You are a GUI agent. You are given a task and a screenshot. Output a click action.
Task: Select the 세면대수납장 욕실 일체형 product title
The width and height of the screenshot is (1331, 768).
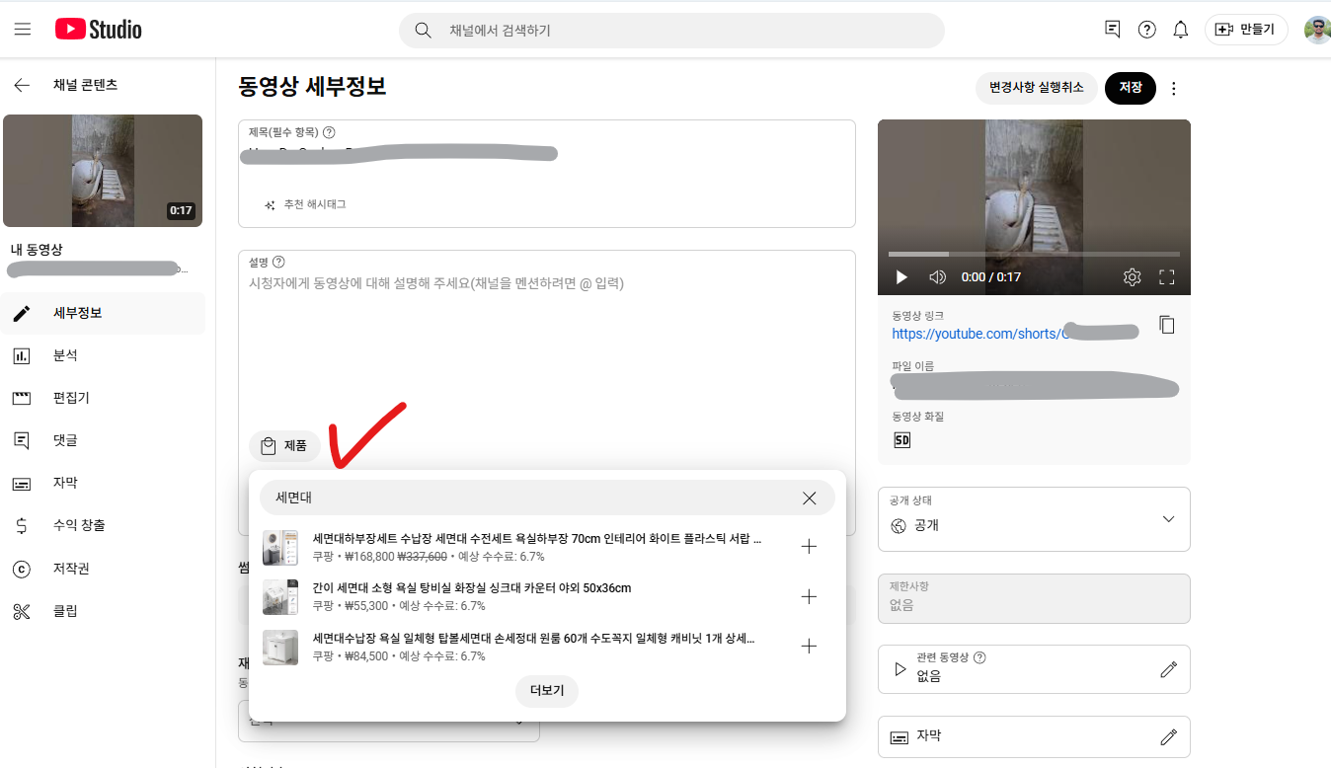[534, 638]
